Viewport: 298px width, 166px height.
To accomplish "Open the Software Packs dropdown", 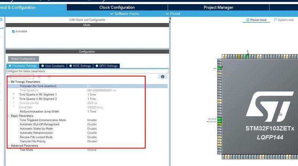I will point(125,14).
